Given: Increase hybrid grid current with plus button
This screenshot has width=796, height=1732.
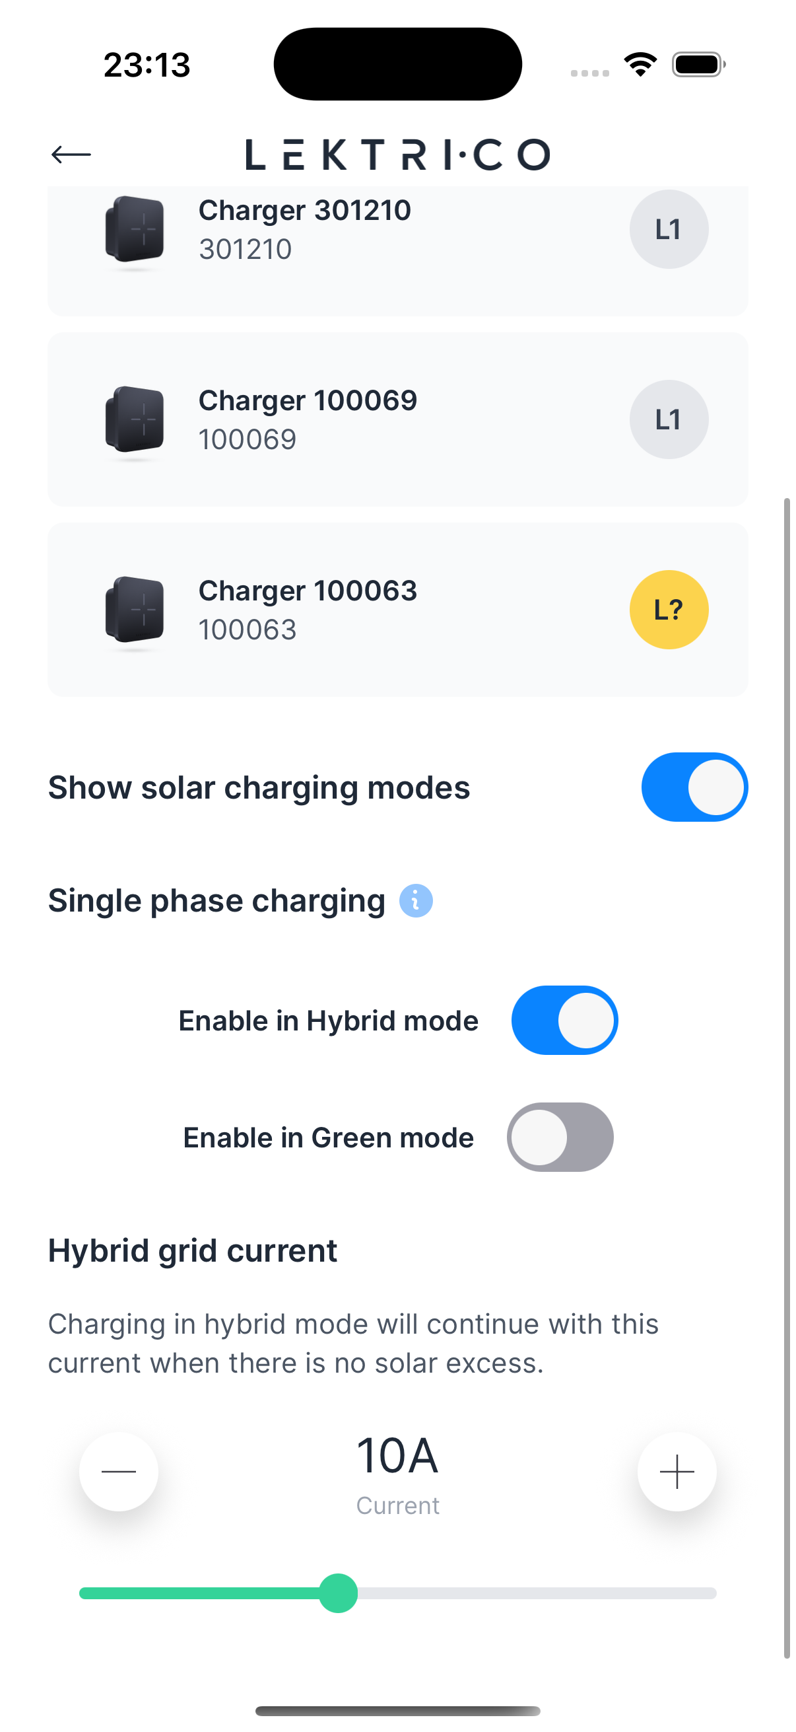Looking at the screenshot, I should click(677, 1472).
